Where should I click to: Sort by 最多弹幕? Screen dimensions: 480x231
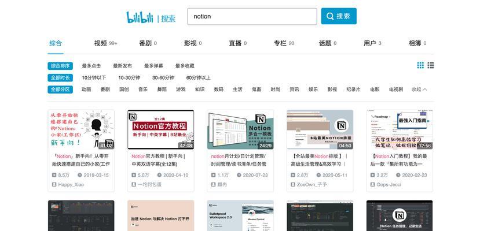153,66
